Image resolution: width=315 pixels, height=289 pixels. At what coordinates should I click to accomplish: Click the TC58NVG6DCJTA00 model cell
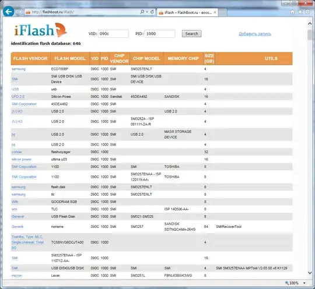[67, 242]
